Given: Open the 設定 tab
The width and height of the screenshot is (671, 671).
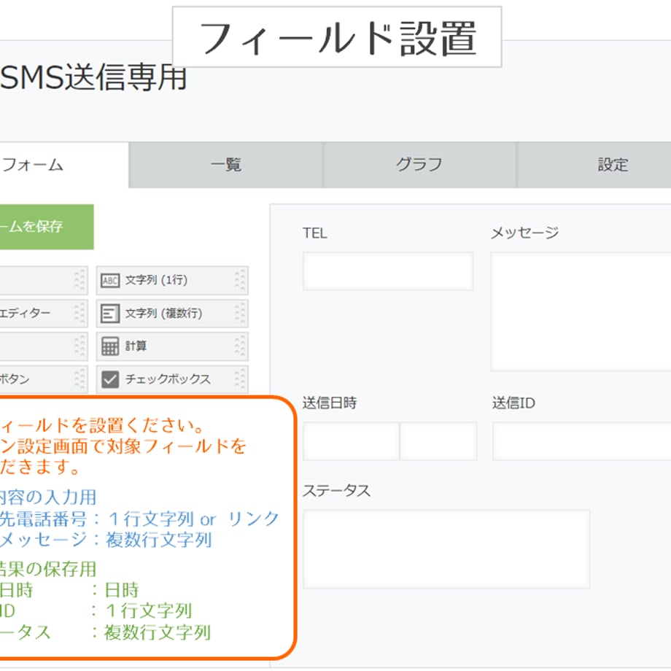Looking at the screenshot, I should pos(594,165).
